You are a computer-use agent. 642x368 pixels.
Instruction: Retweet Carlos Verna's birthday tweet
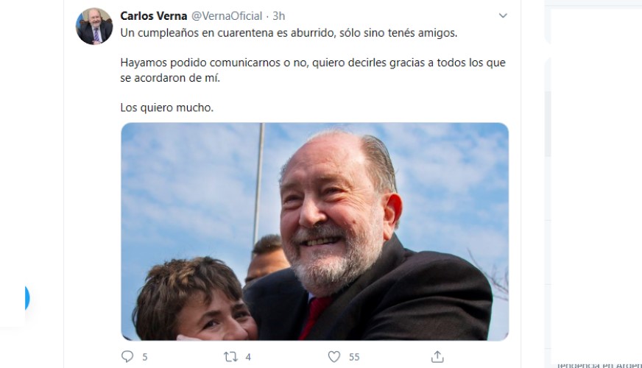point(230,357)
